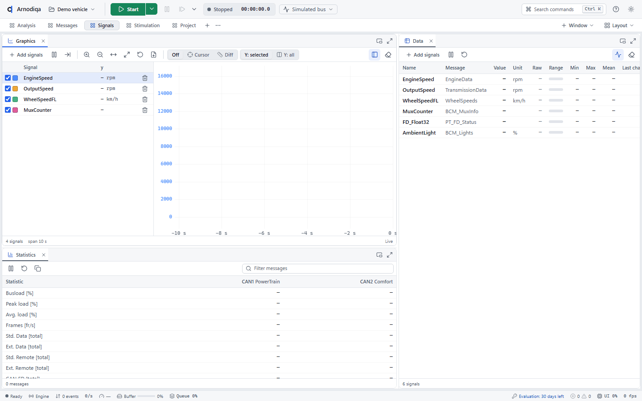Screen dimensions: 642x401
Task: Clear the Data panel with eraser icon
Action: pyautogui.click(x=632, y=55)
